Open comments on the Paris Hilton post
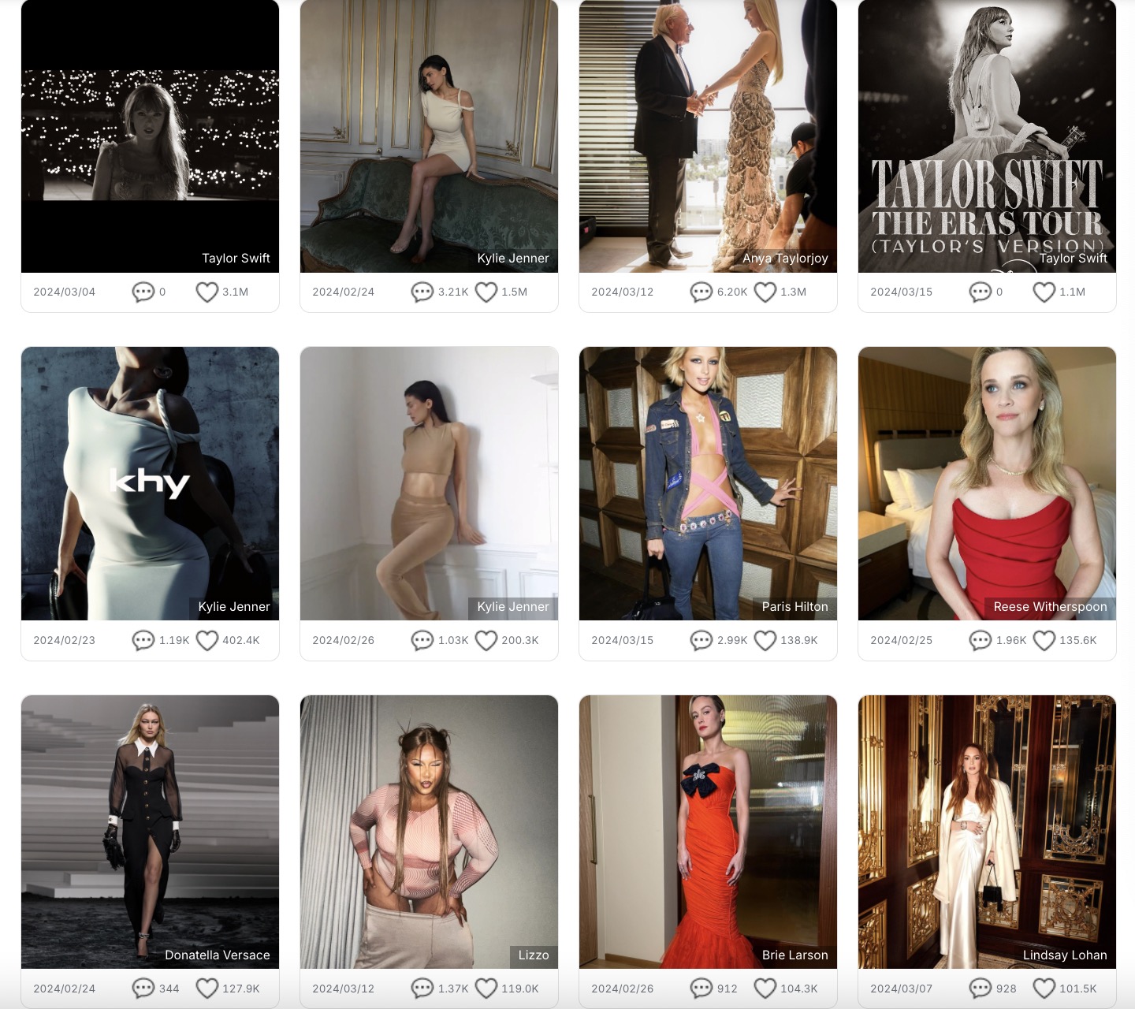Viewport: 1135px width, 1009px height. coord(701,641)
